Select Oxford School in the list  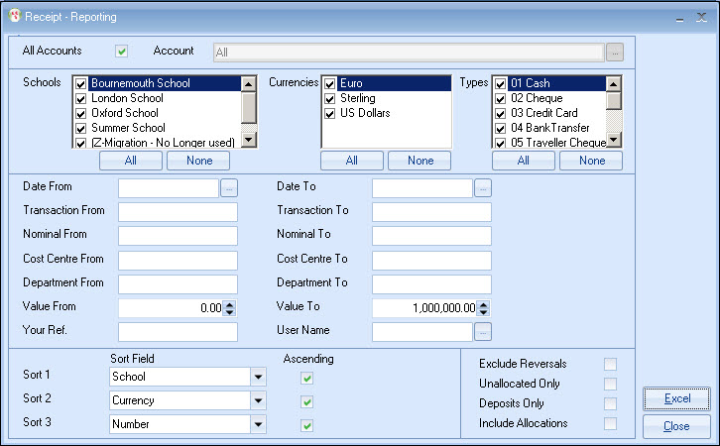124,113
